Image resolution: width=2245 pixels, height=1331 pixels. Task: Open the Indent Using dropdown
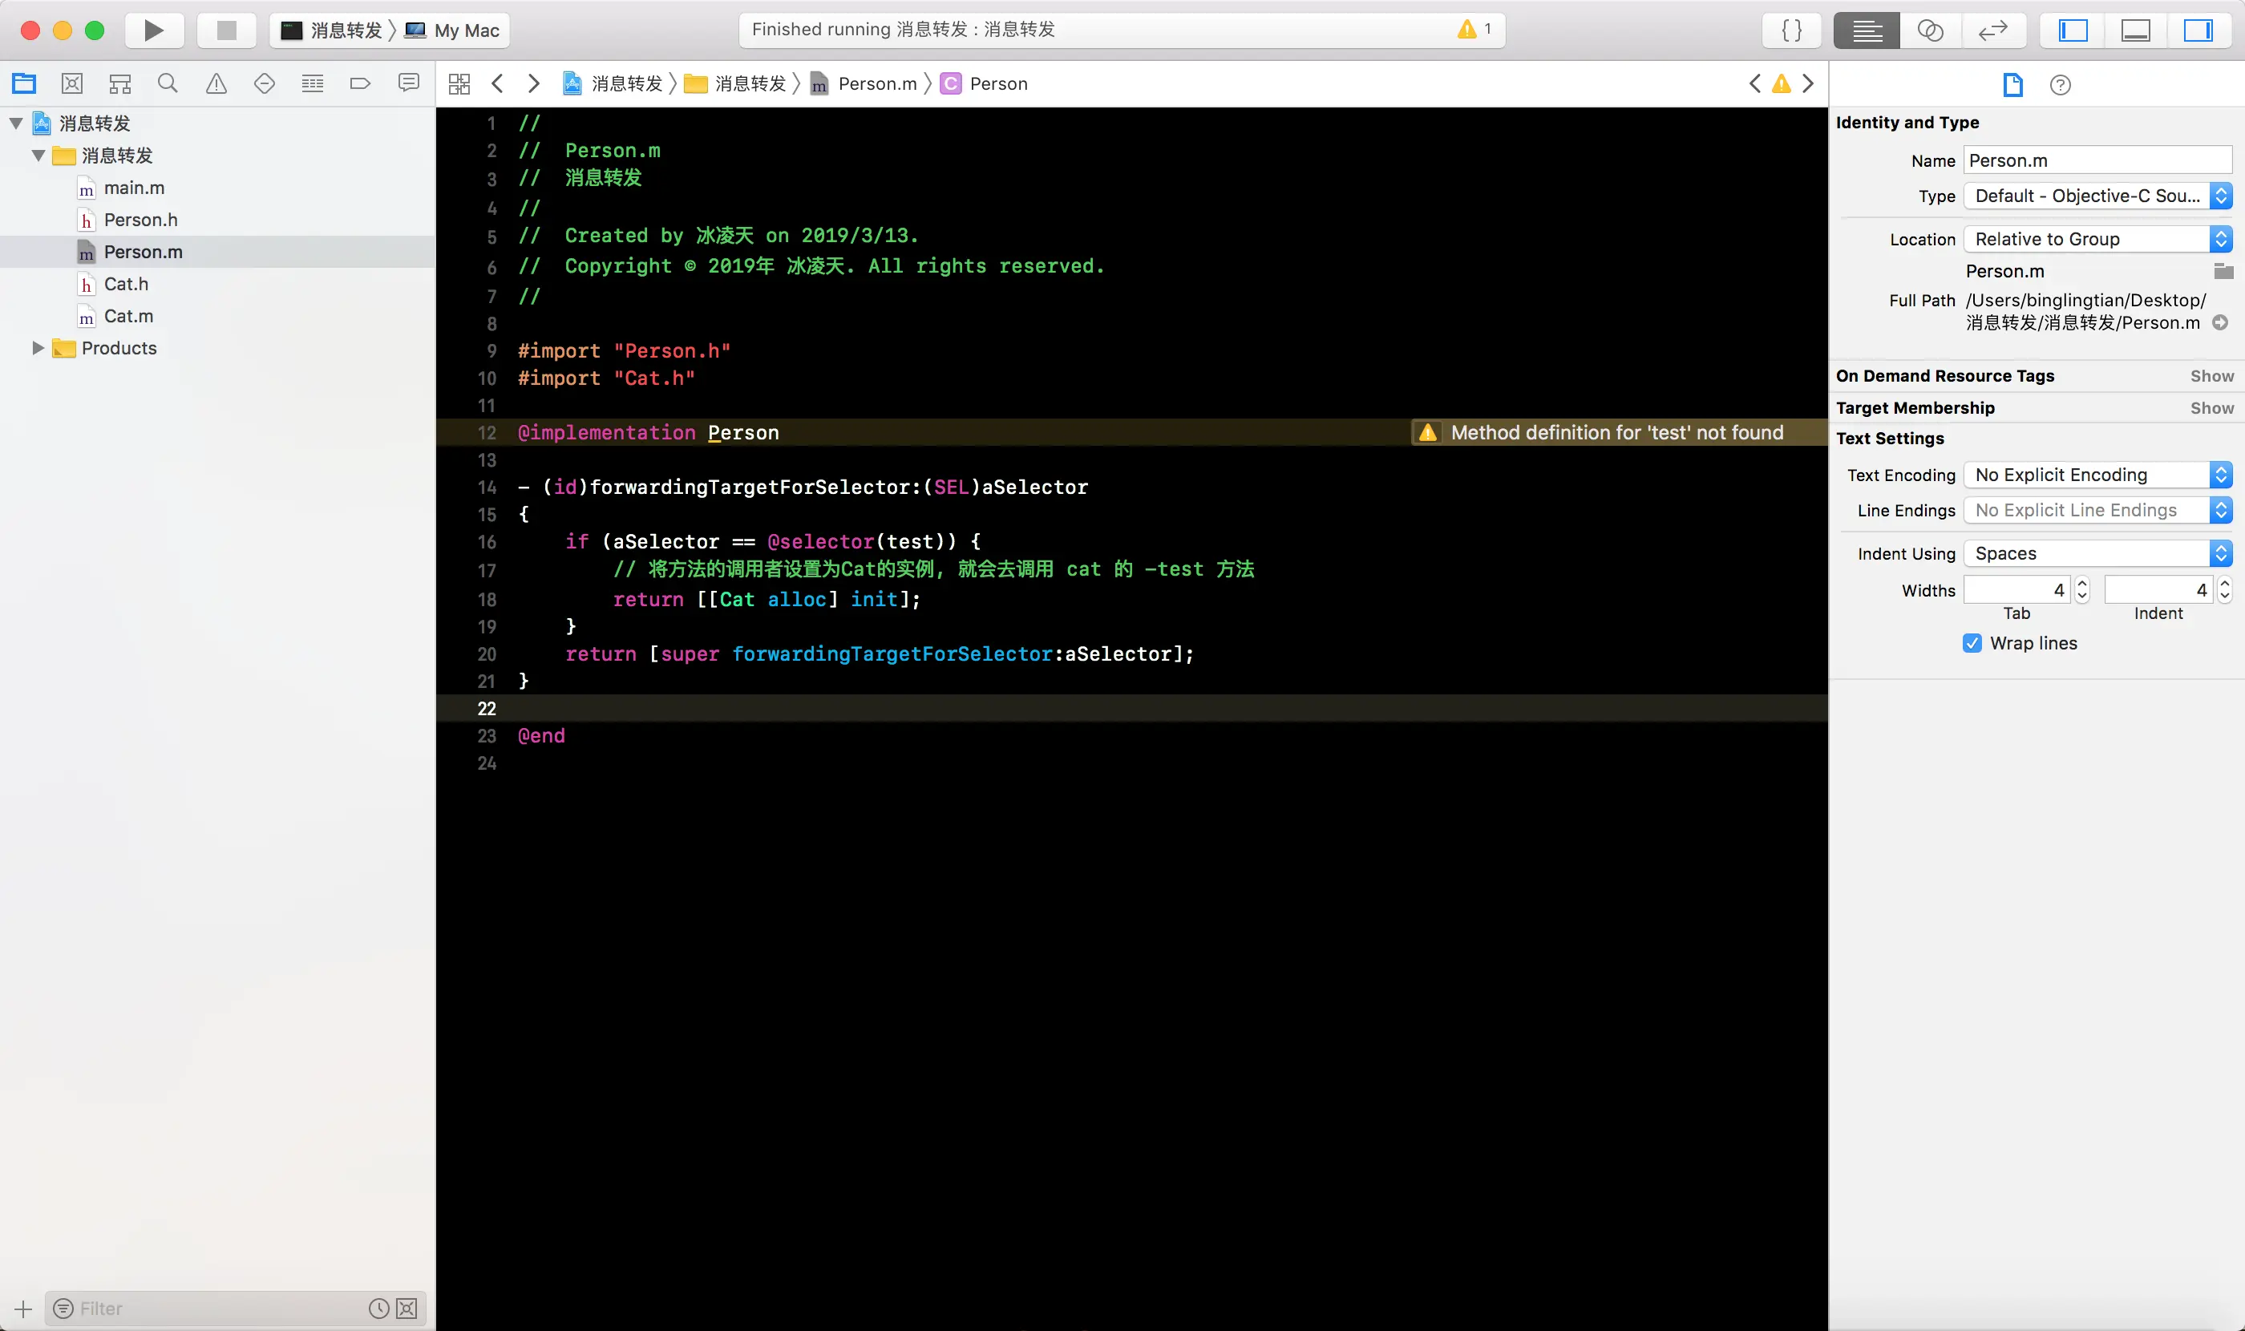pos(2097,553)
